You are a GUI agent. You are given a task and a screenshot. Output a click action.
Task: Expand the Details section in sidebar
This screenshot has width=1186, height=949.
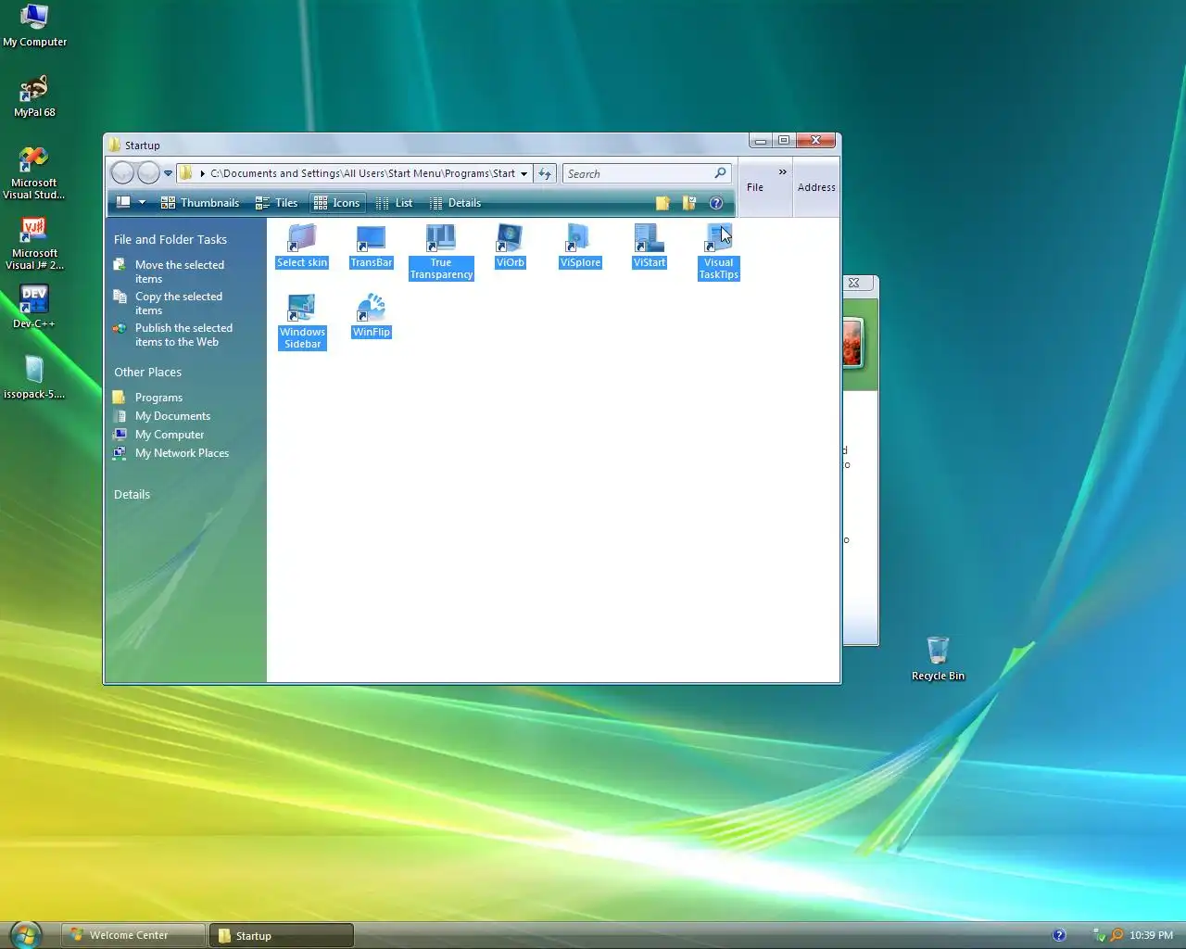[x=132, y=494]
